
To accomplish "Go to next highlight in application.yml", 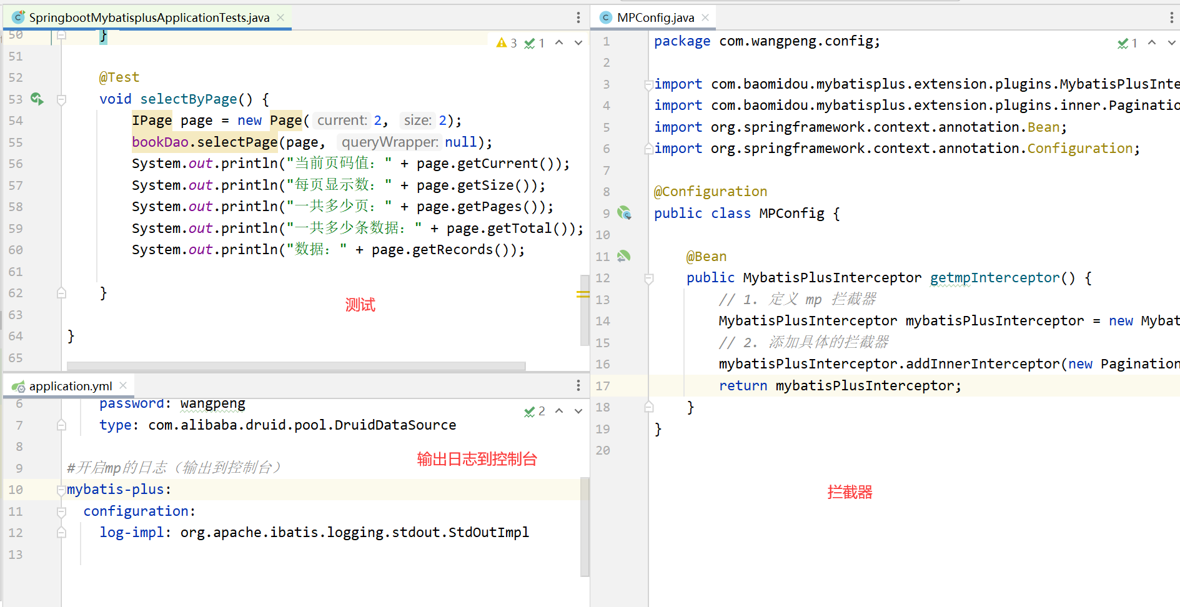I will (x=578, y=411).
